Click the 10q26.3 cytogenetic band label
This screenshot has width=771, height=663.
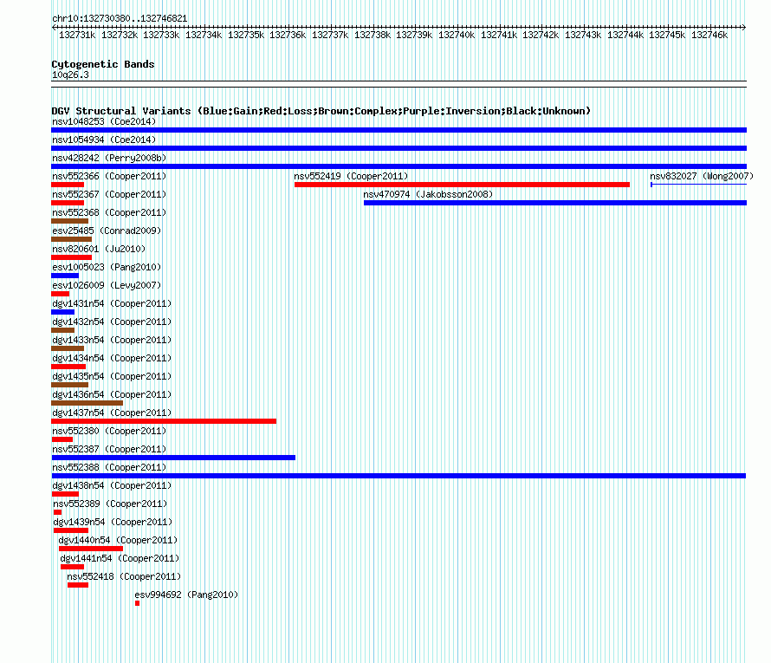(70, 75)
